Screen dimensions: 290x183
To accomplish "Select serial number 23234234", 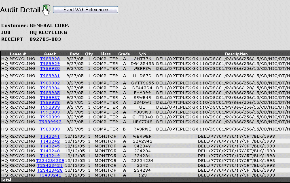I will pyautogui.click(x=142, y=161).
